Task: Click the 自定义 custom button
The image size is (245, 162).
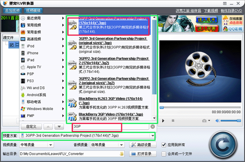Action: point(31,126)
